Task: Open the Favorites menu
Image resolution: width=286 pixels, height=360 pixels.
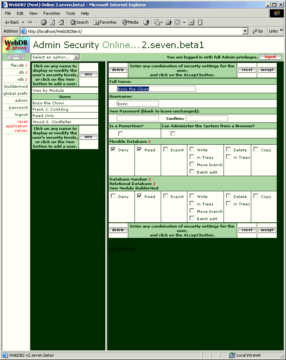Action: [52, 13]
